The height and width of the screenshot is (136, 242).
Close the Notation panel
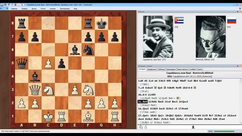pyautogui.click(x=240, y=66)
